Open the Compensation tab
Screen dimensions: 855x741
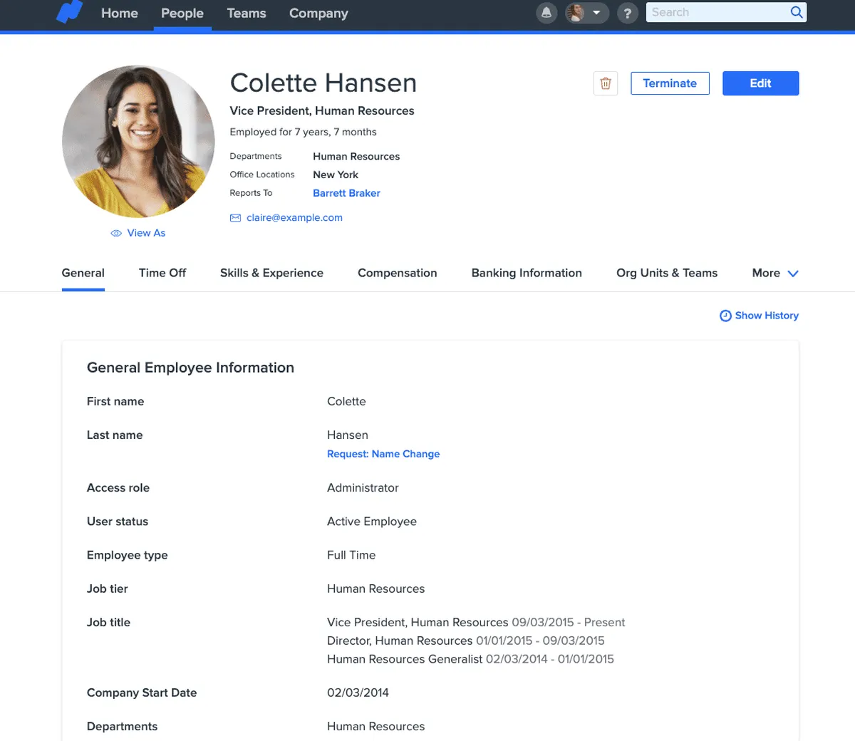pyautogui.click(x=397, y=273)
